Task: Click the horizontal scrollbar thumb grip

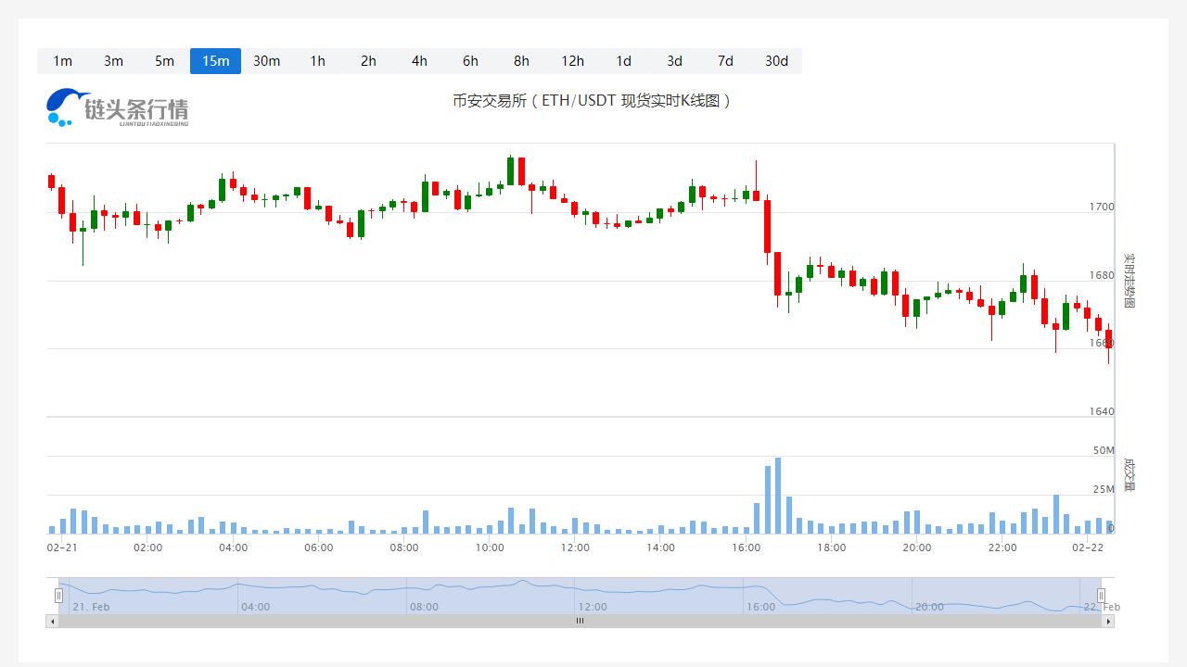Action: 580,622
